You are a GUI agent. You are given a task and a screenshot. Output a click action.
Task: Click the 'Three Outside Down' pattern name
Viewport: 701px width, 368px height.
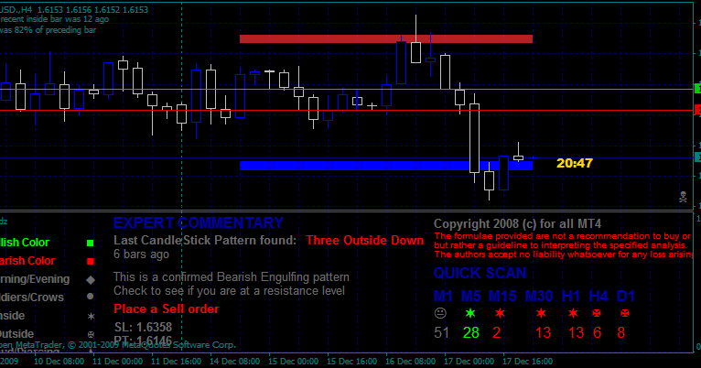(365, 241)
